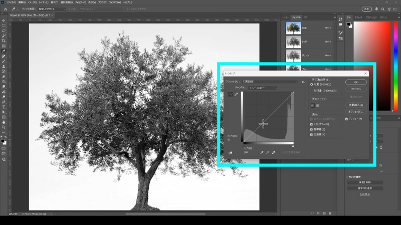Switch to the Paths tab
This screenshot has height=225, width=401.
(x=305, y=17)
